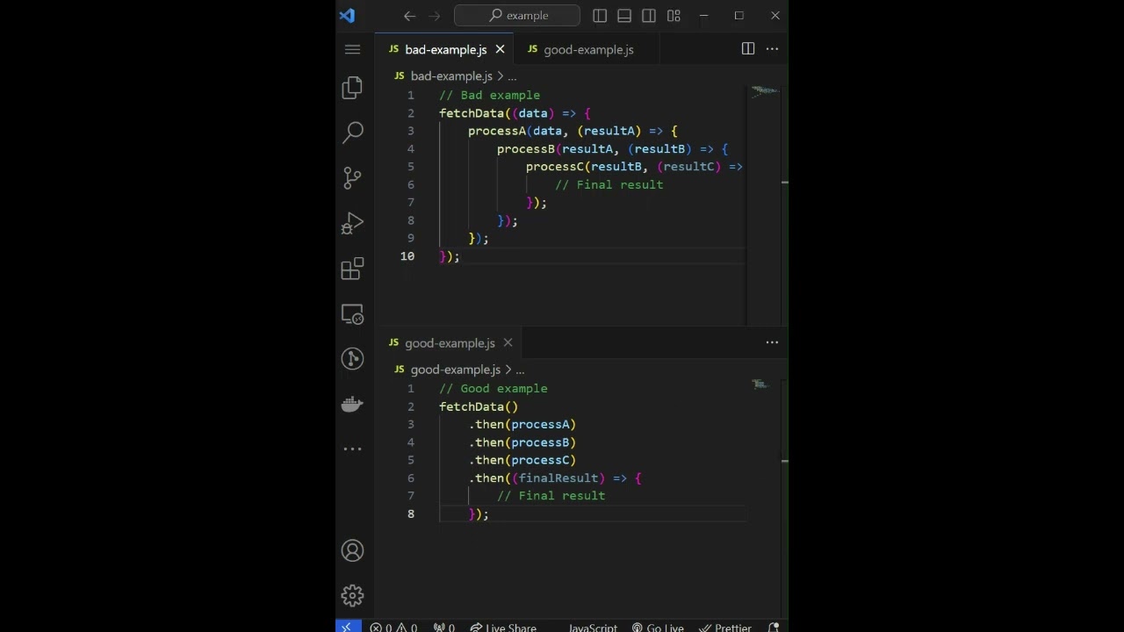Open the Explorer view in activity bar
Screen dimensions: 1124x632
point(352,87)
